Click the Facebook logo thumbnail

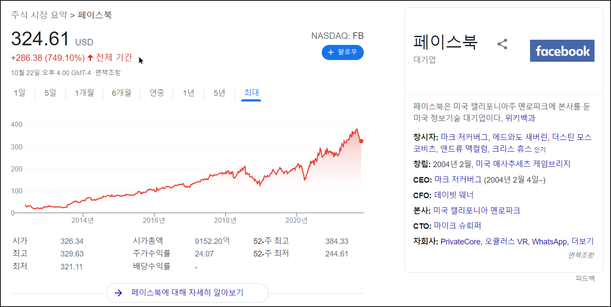[x=562, y=51]
